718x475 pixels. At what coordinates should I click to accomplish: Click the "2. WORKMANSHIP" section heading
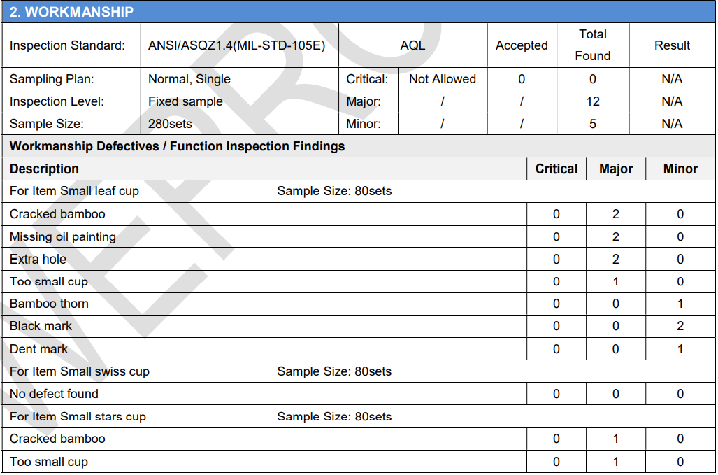71,12
